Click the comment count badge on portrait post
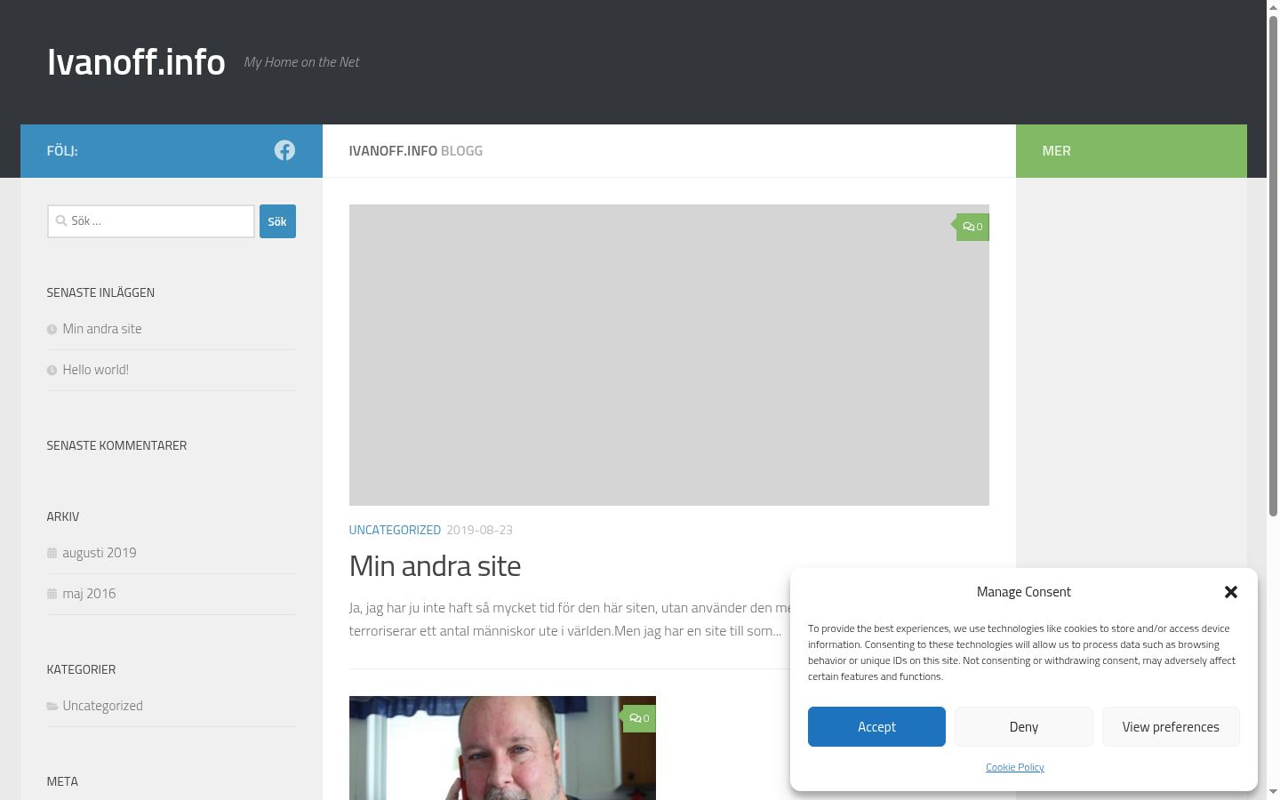The width and height of the screenshot is (1280, 800). (x=639, y=718)
